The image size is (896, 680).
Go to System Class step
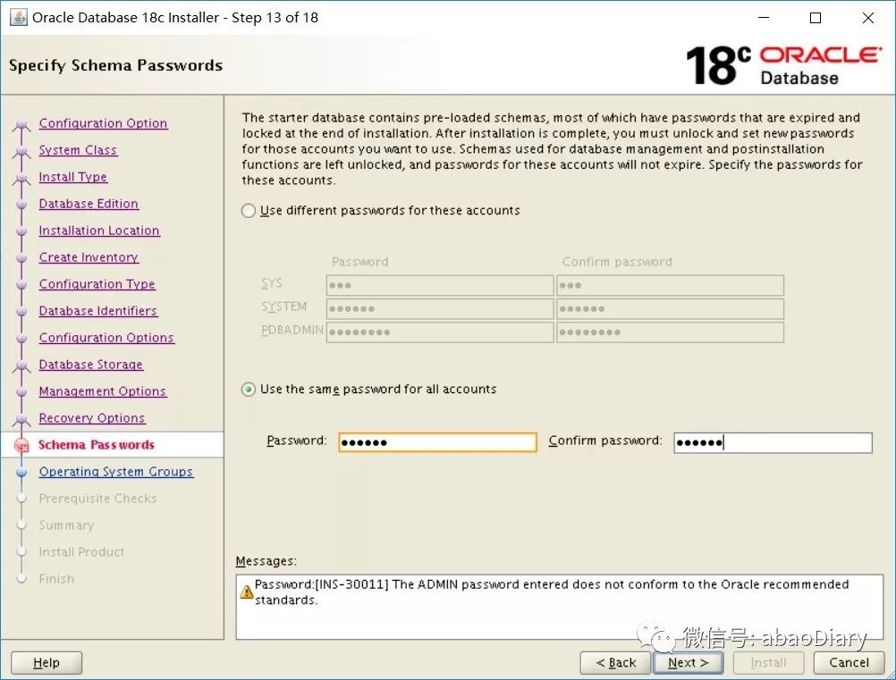tap(78, 150)
